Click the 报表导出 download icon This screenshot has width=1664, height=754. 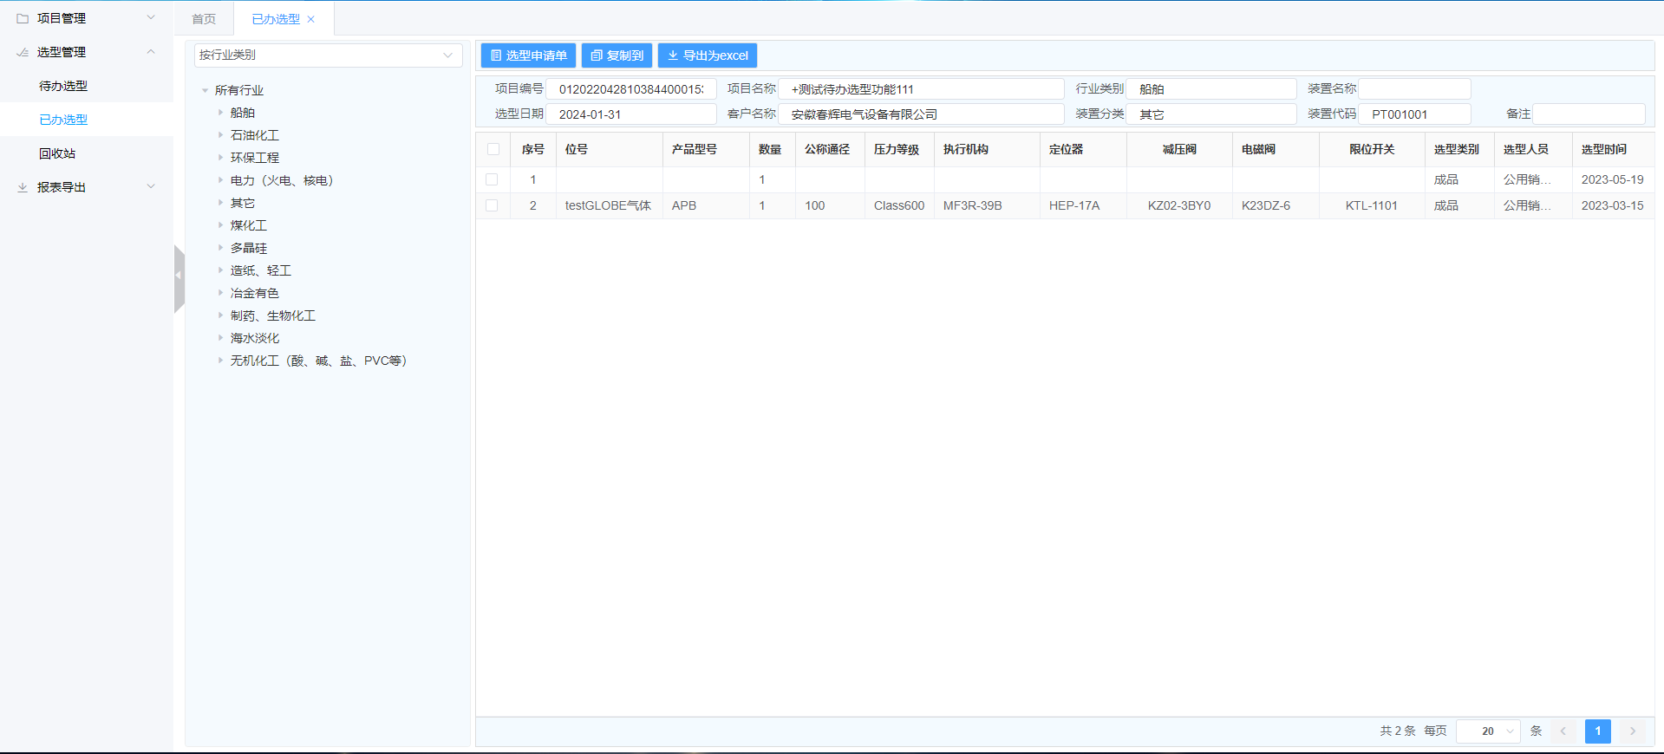[23, 187]
